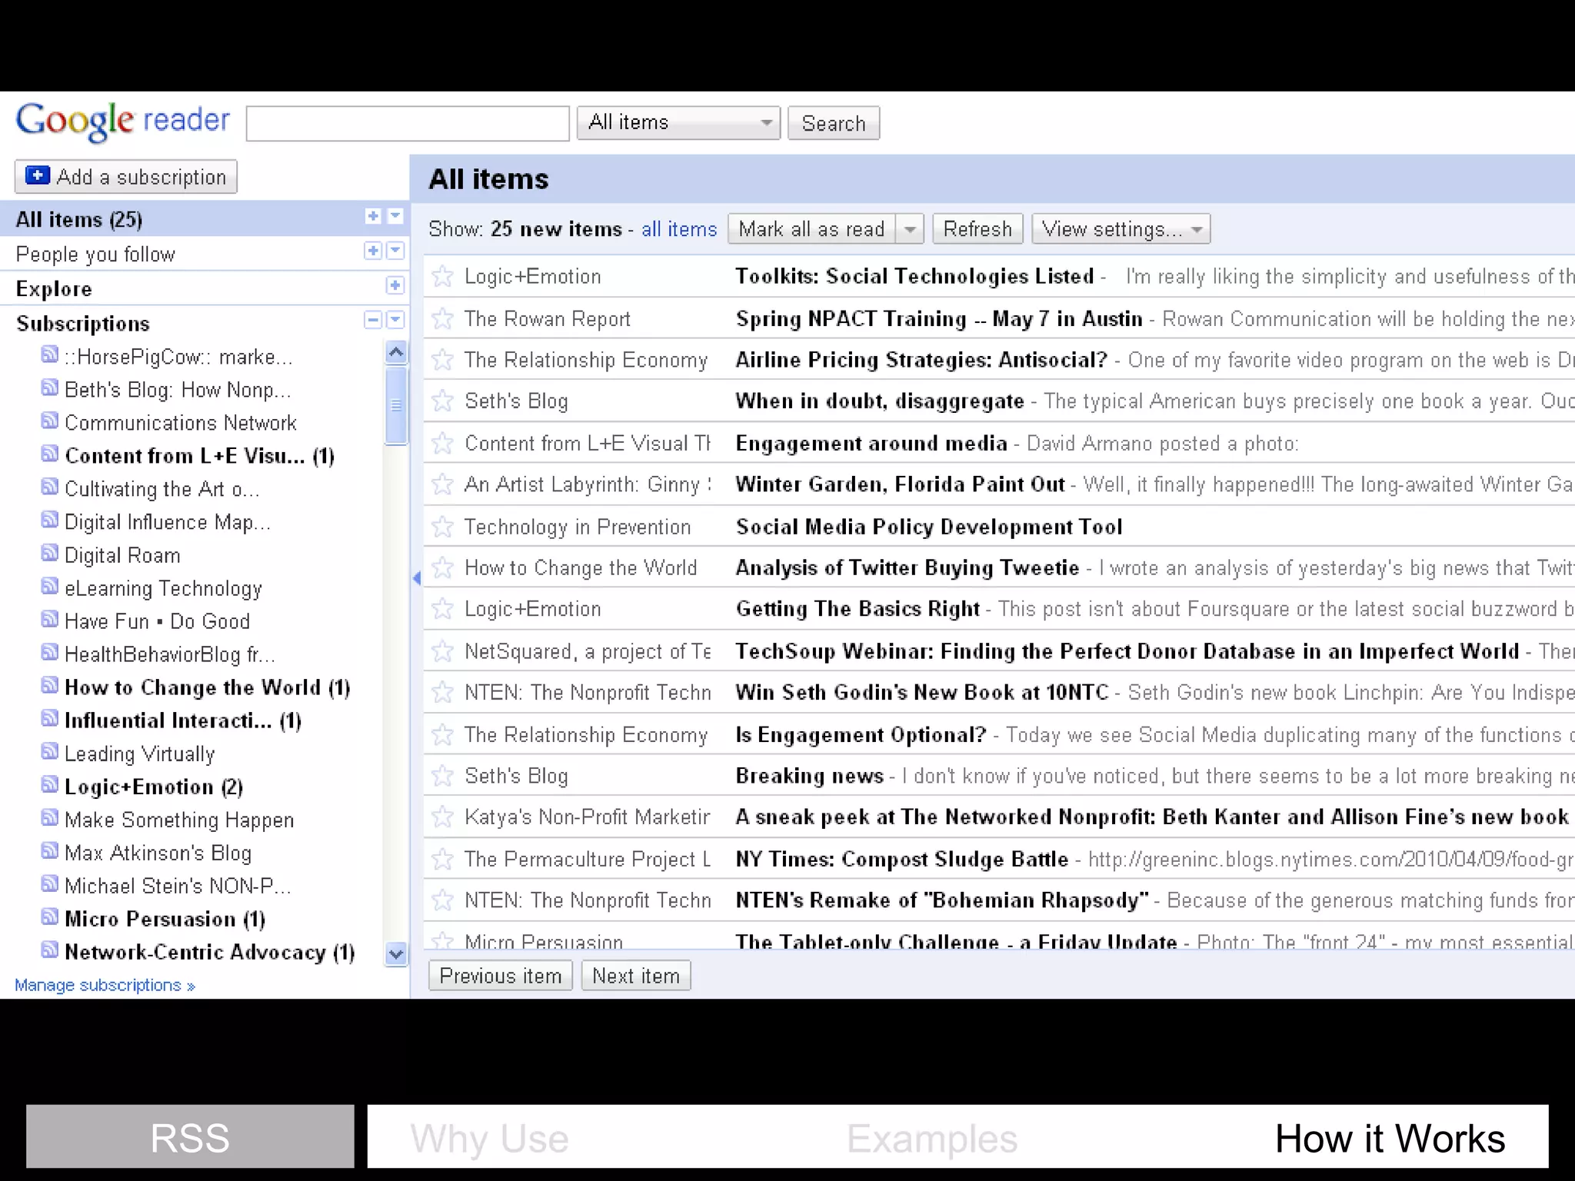Star the Spring NPACT Training item

pos(442,318)
